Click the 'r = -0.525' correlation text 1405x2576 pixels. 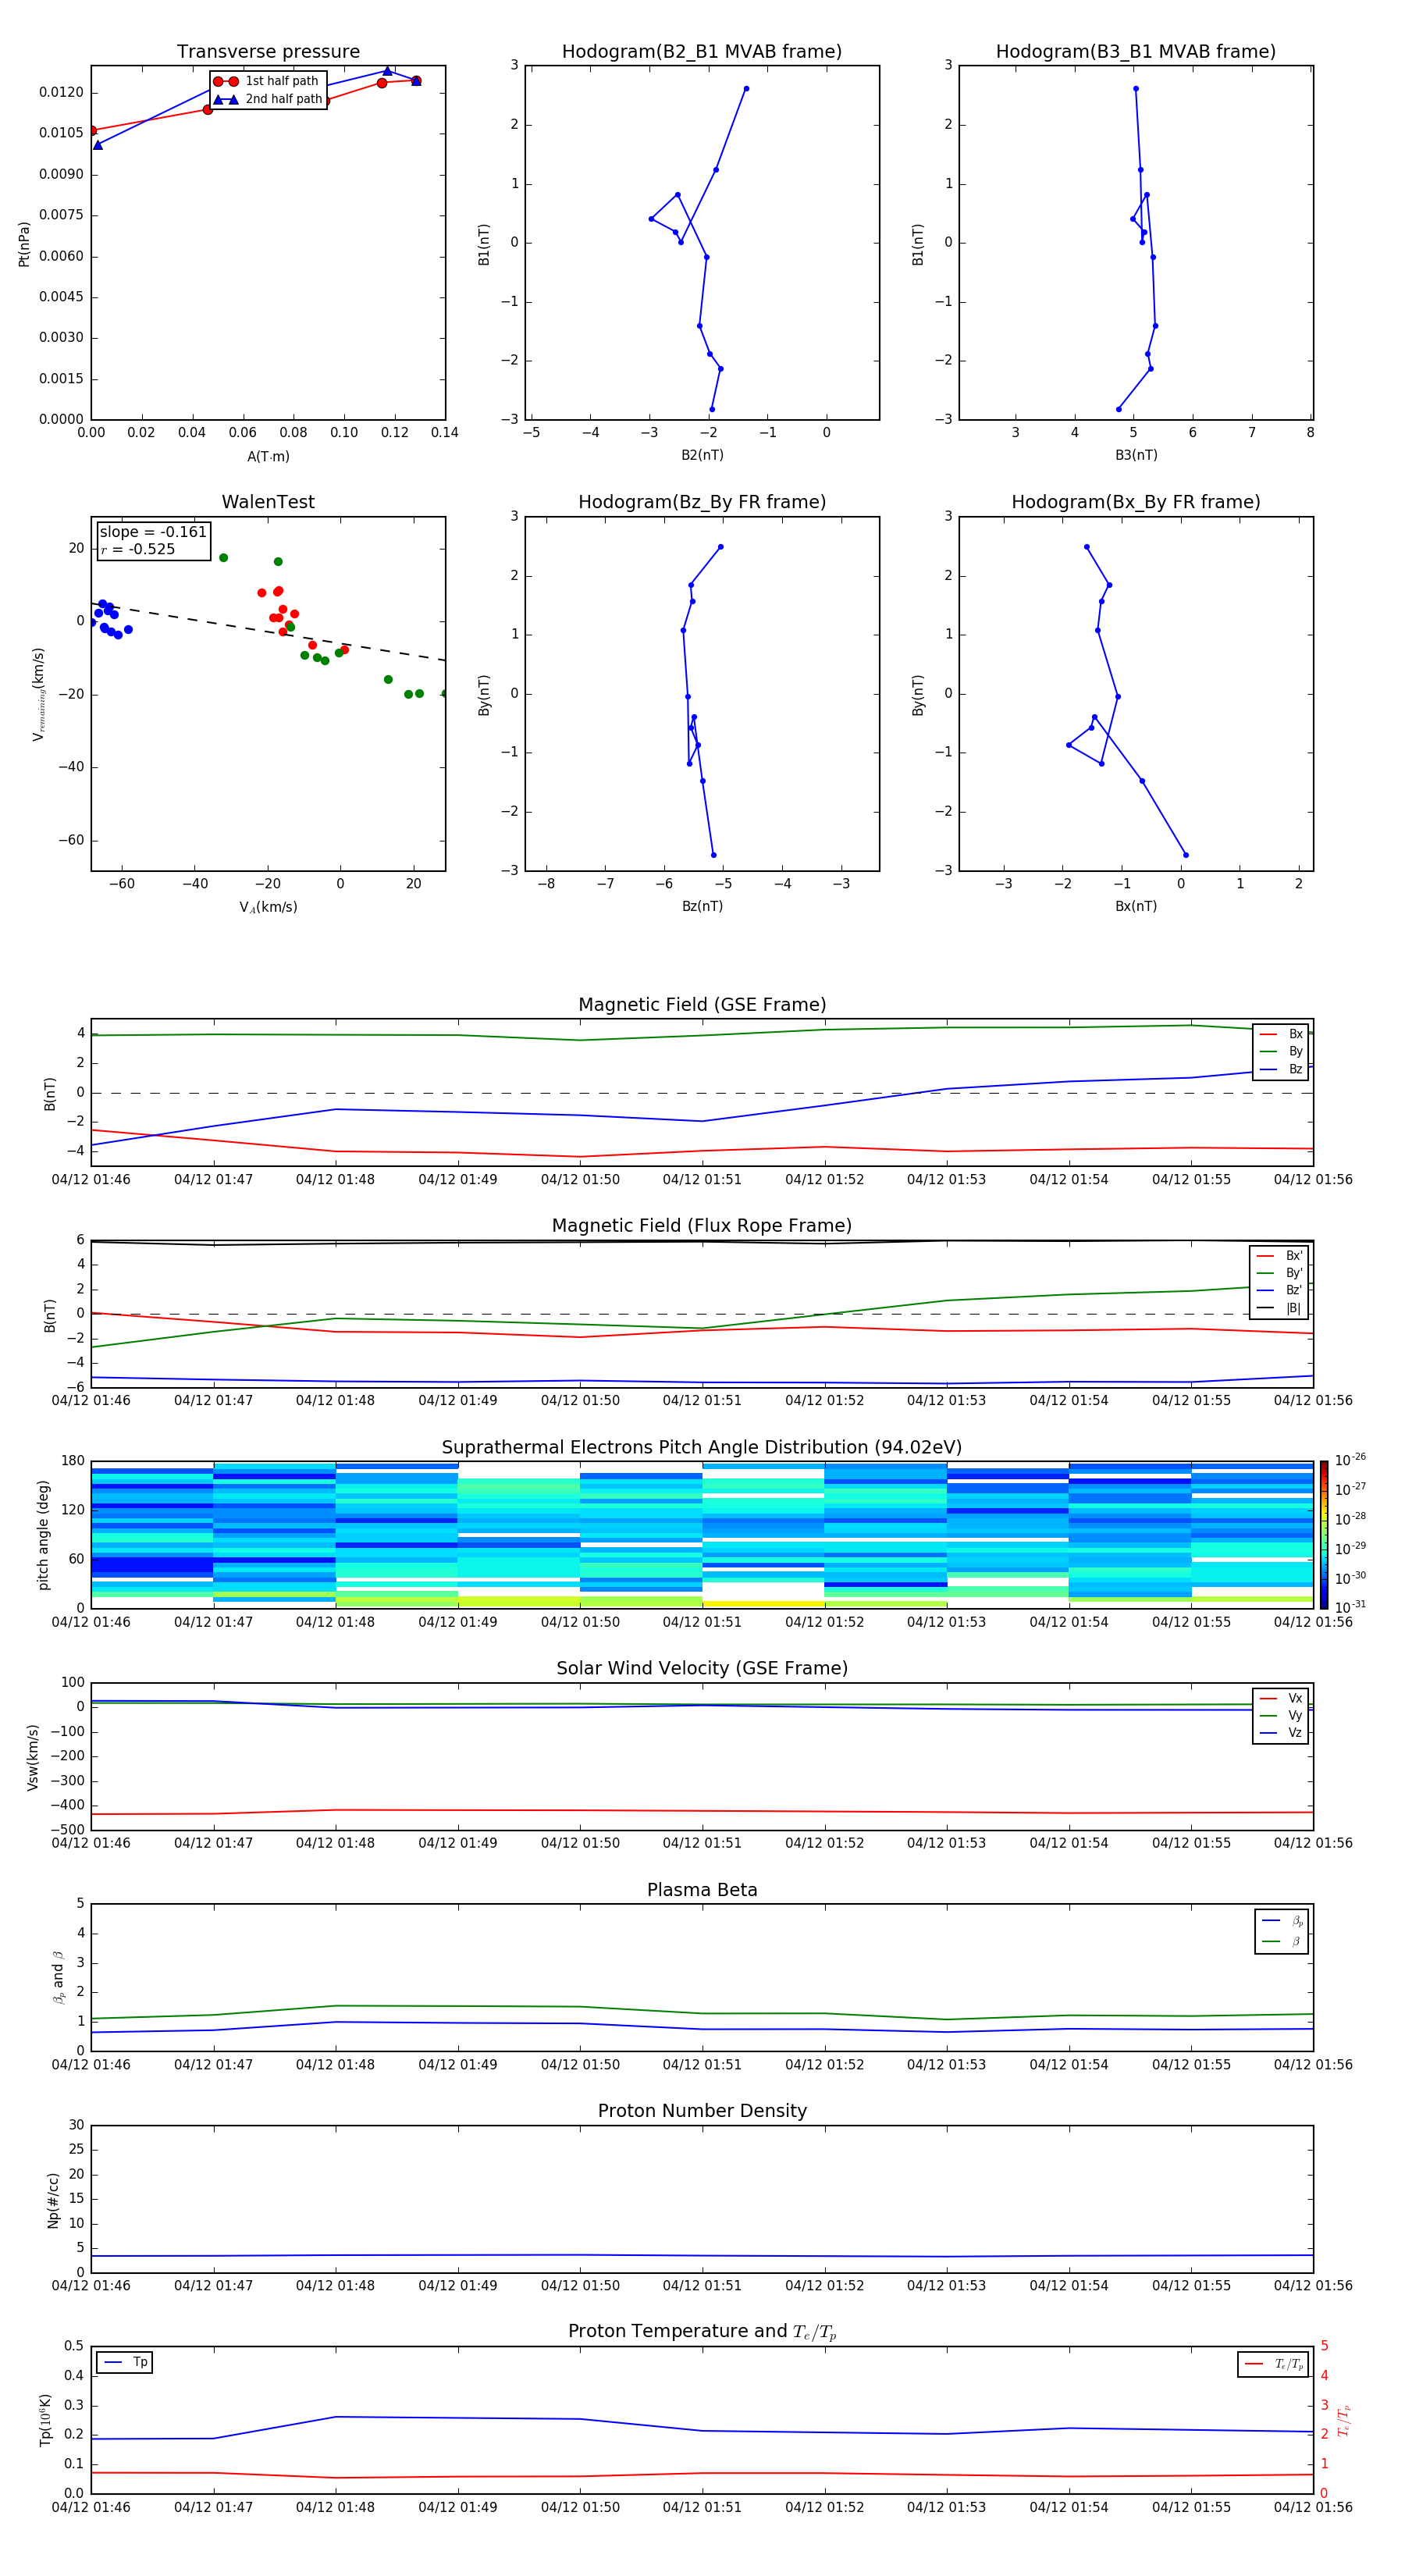pyautogui.click(x=138, y=549)
